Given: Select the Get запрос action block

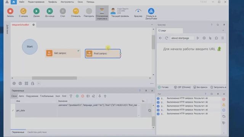Looking at the screenshot, I should [63, 53].
